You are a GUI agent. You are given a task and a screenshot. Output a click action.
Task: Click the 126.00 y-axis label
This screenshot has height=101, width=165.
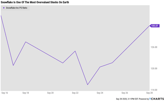[x=154, y=47]
